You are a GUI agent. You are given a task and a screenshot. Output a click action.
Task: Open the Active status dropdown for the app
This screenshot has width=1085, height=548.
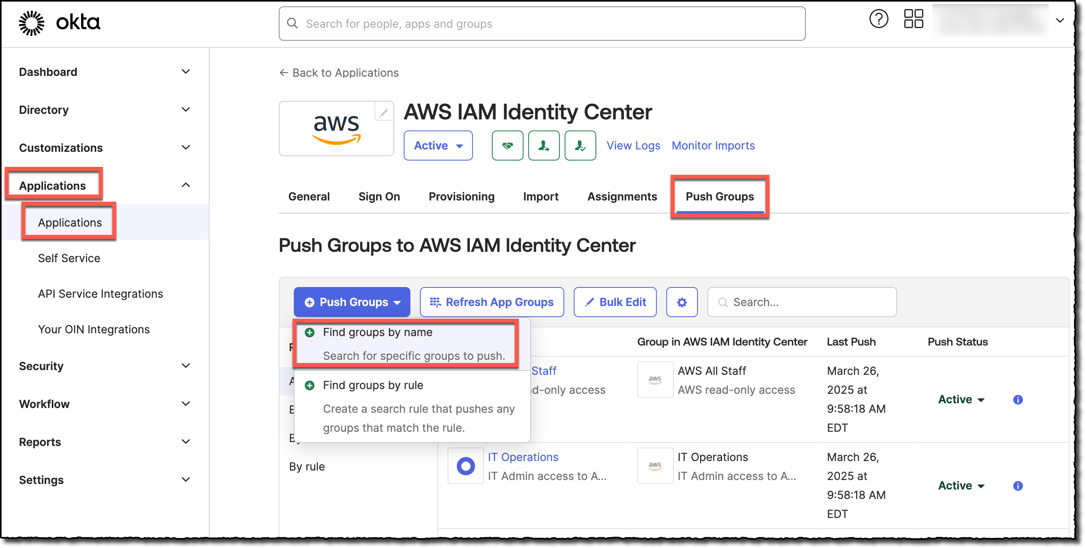point(438,146)
